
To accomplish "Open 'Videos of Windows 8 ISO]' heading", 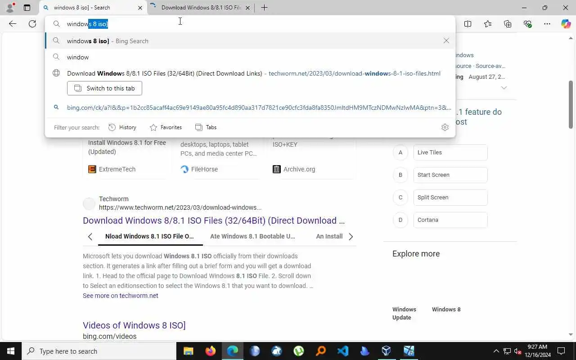I will 134,325.
